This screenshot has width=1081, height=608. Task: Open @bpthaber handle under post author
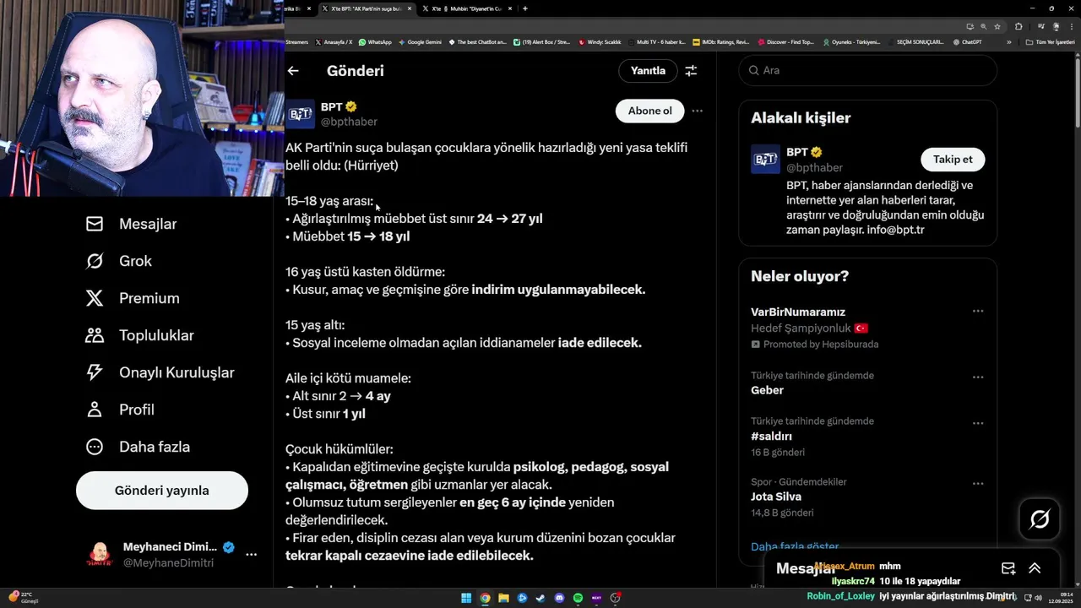coord(349,122)
